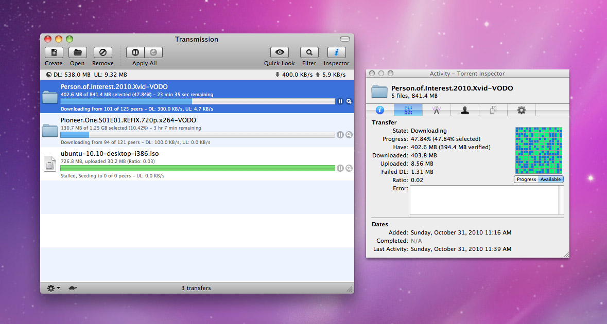This screenshot has width=607, height=324.
Task: Reveal Person.of.Interest torrent with magnifier icon
Action: coord(349,101)
